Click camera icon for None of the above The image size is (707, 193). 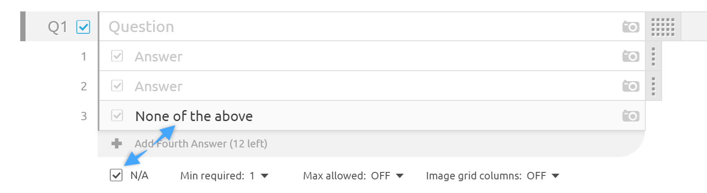point(630,116)
